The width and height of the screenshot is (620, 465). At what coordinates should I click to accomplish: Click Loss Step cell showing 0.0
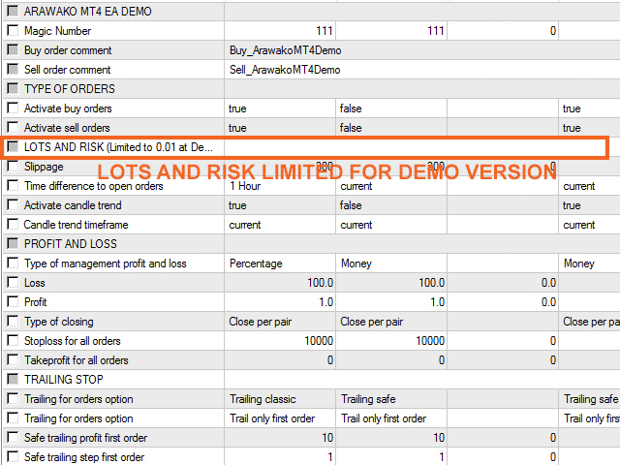tap(503, 283)
